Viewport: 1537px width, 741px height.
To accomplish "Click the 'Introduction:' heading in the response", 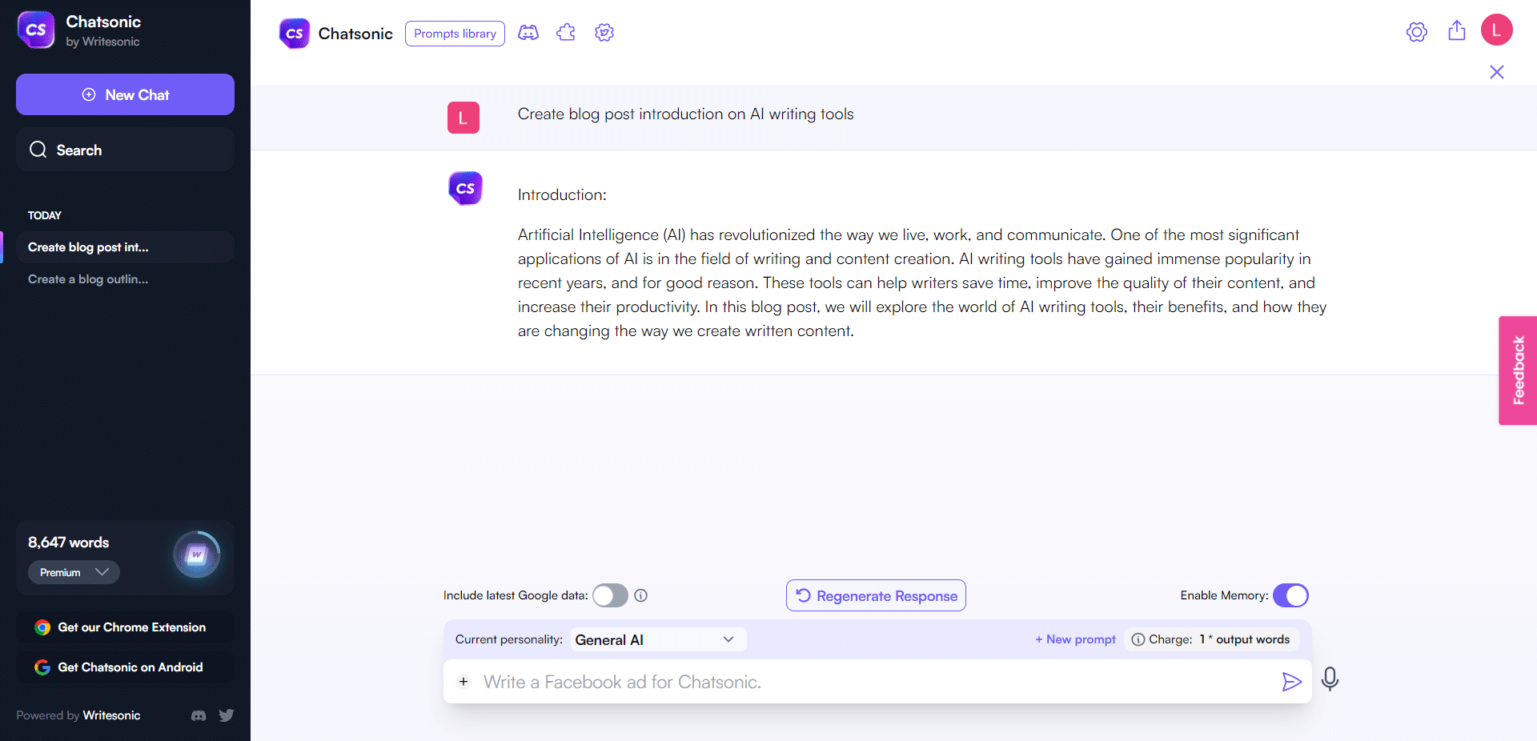I will pos(562,194).
